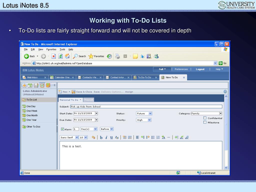Click the vertical scrollbar down arrow
Screen dimensions: 256x192
point(226,167)
